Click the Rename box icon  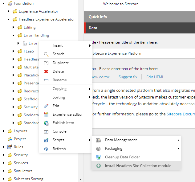46,80
